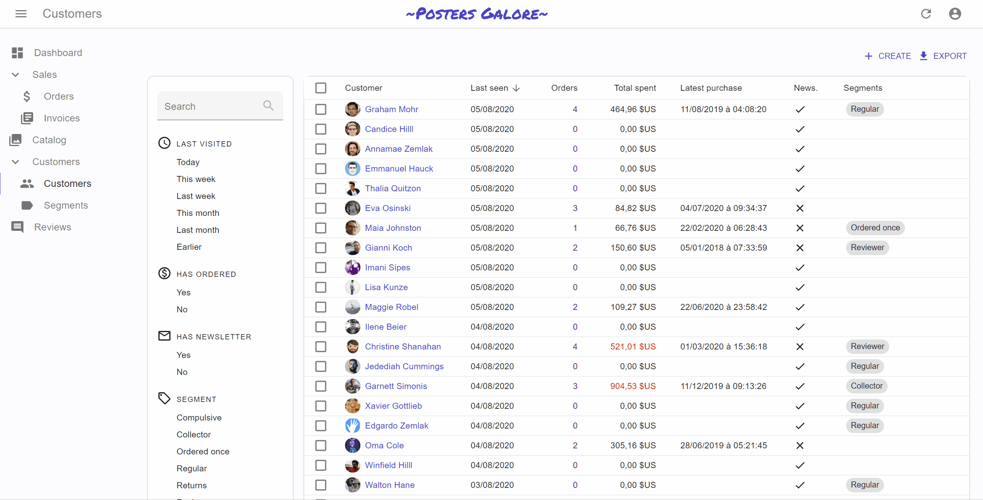
Task: Click the Orders dollar sign icon
Action: (27, 96)
